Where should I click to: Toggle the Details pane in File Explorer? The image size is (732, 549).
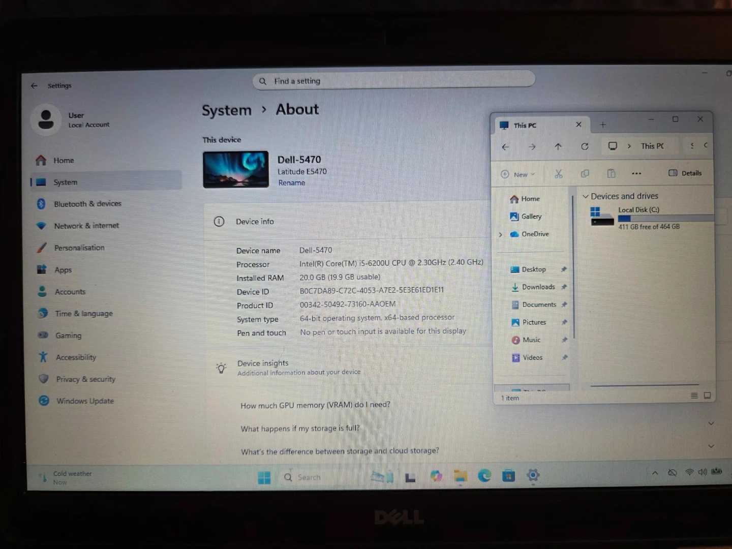click(685, 173)
